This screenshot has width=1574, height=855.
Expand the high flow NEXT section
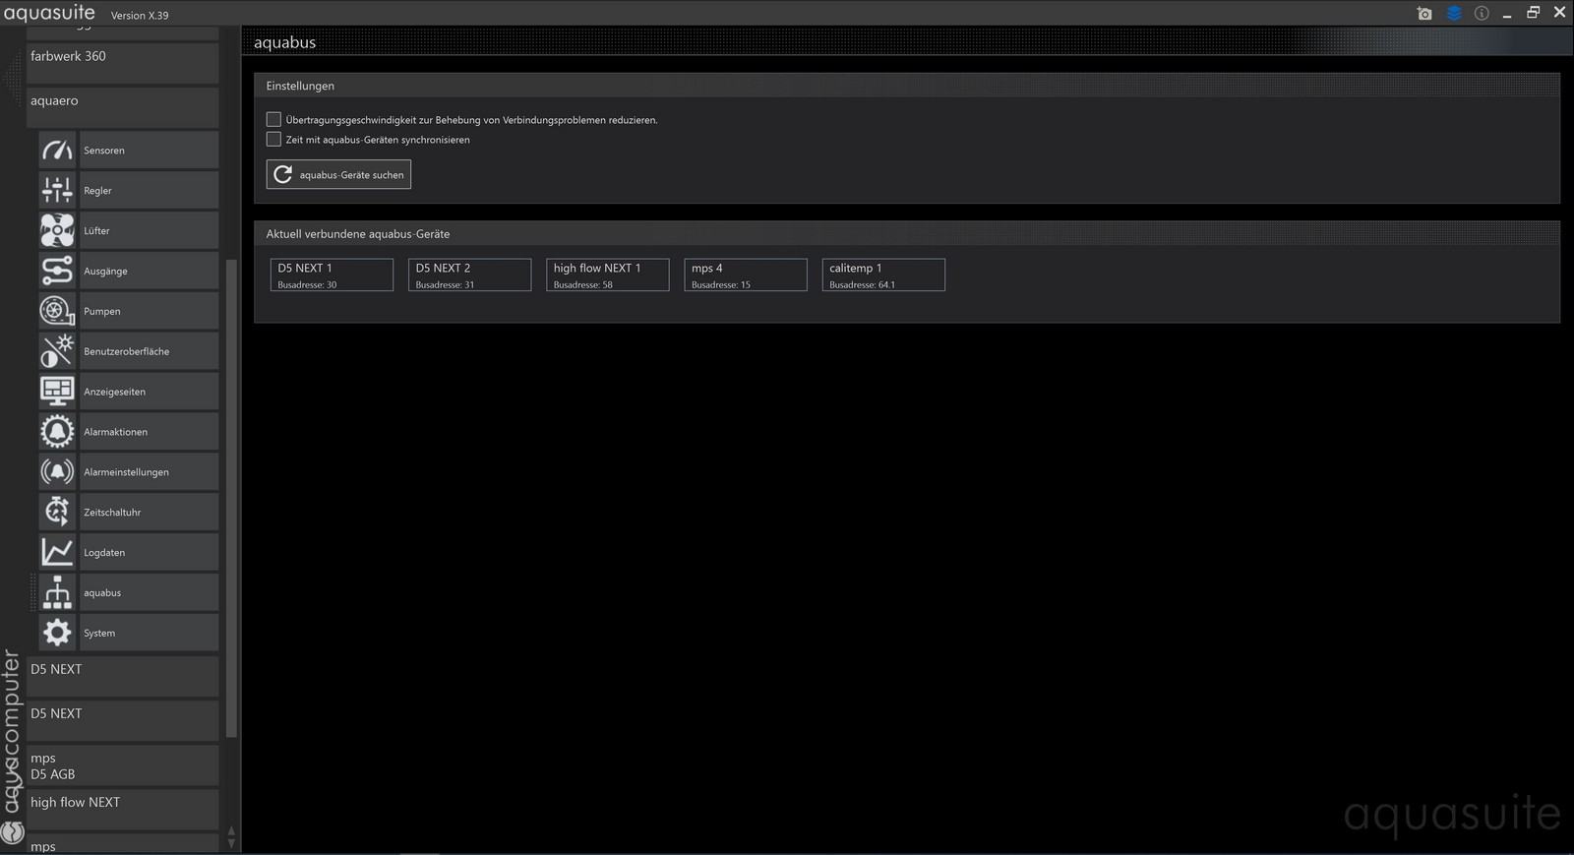[x=122, y=809]
